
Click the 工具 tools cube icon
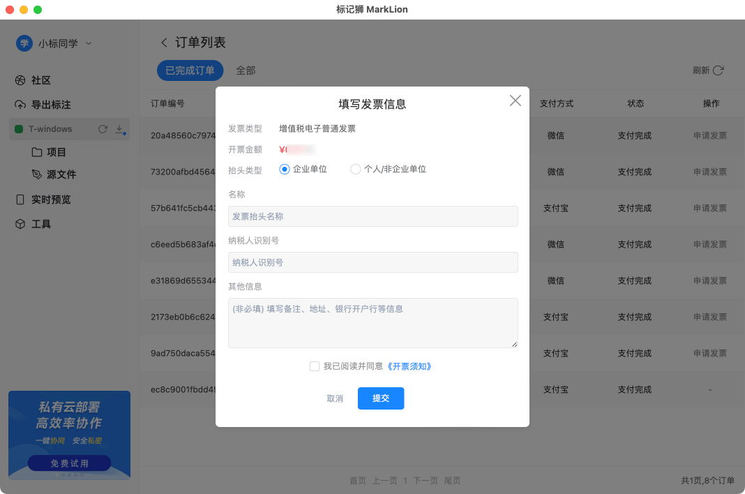coord(19,223)
